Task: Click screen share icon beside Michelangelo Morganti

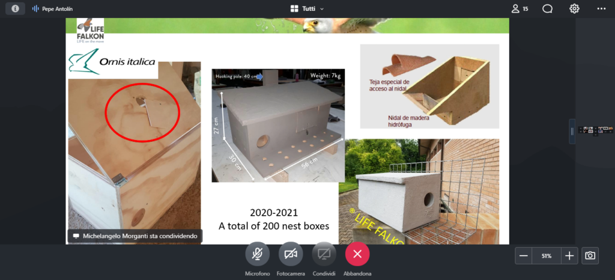Action: coord(76,236)
